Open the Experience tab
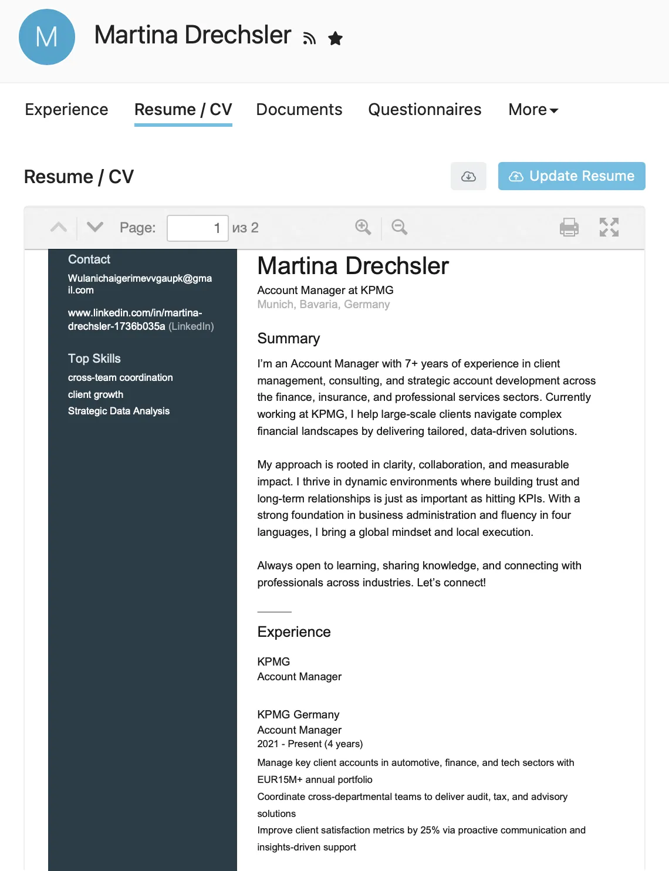This screenshot has height=871, width=669. pos(66,110)
